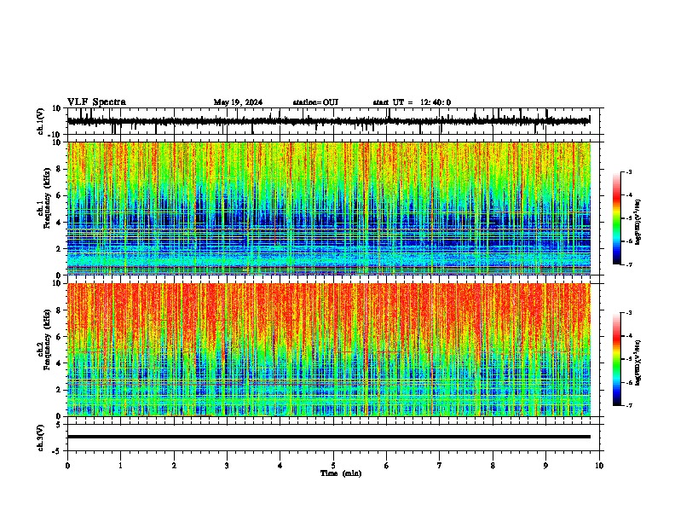Click the time axis tick label '8'
The height and width of the screenshot is (522, 675).
[x=493, y=466]
